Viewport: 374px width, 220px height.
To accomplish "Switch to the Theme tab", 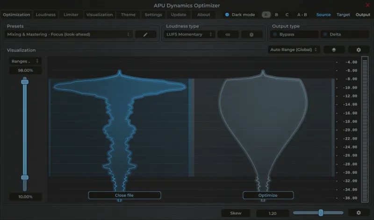I will coord(128,14).
